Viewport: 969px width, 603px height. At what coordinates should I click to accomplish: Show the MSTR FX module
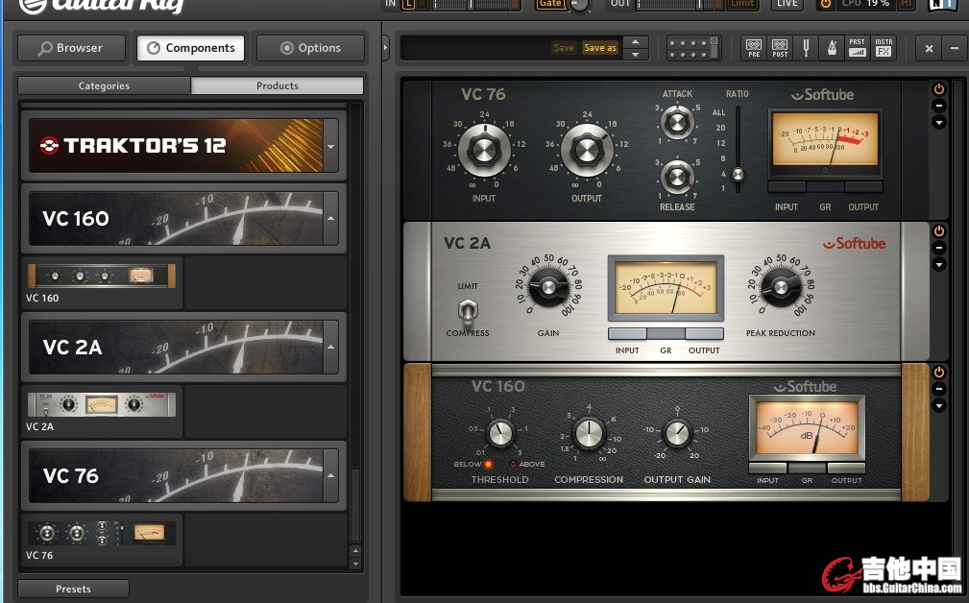884,48
